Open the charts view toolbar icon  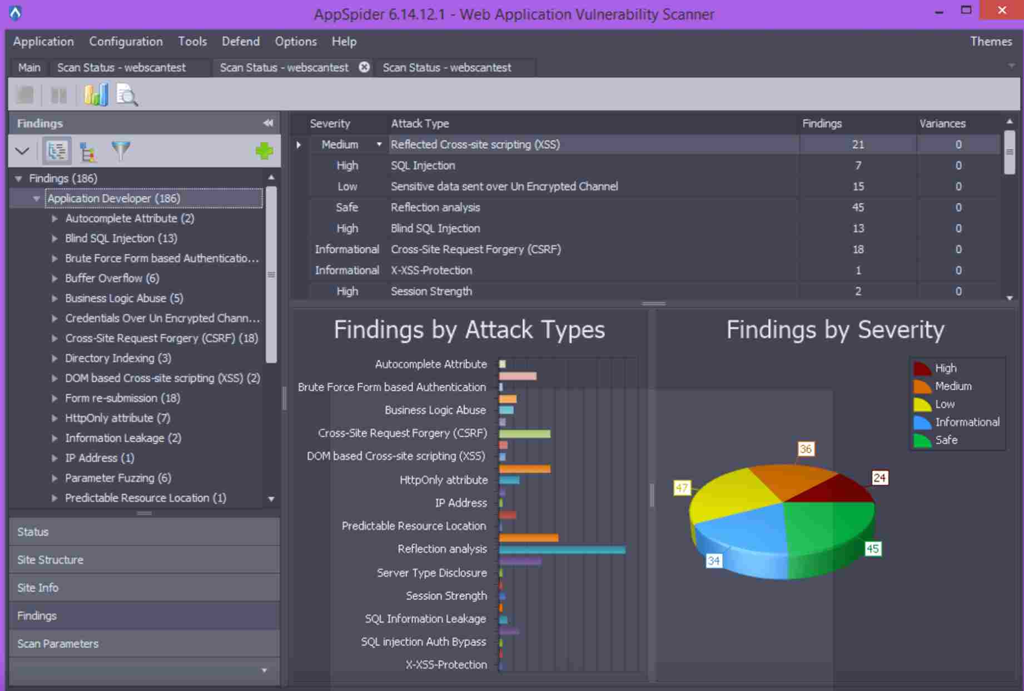[96, 94]
